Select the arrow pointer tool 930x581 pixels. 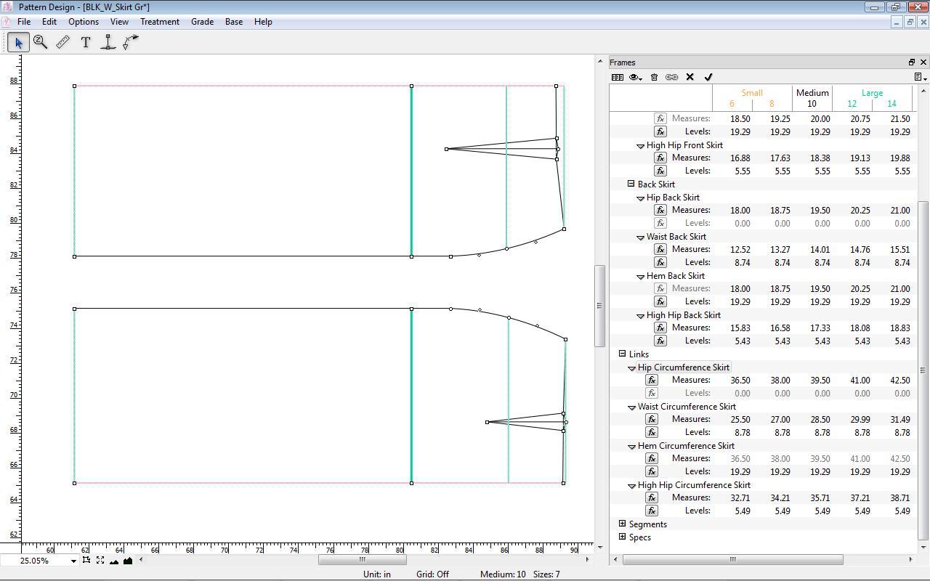tap(18, 43)
